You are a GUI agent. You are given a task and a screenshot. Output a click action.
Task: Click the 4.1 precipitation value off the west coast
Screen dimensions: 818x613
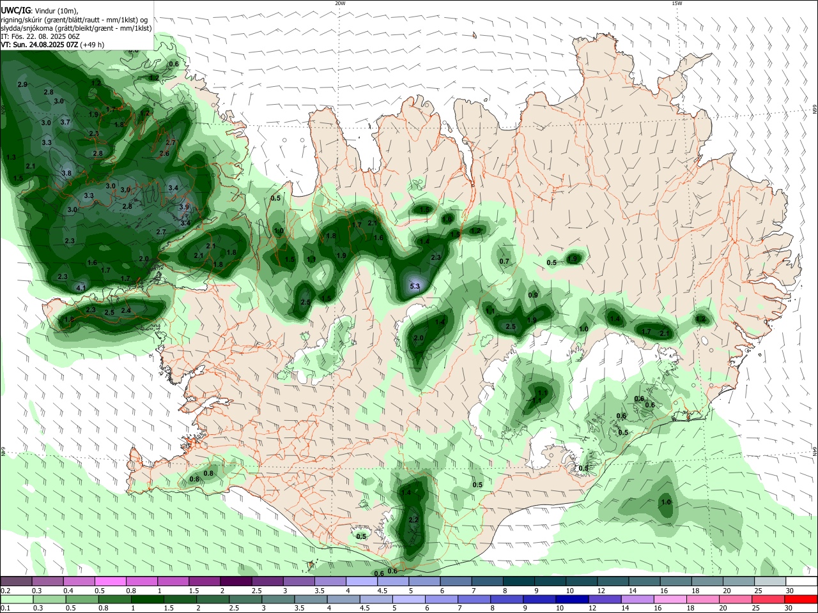click(81, 288)
